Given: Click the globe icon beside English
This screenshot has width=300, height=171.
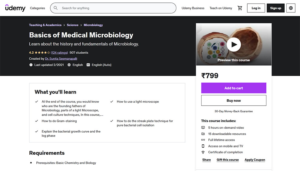Looking at the screenshot, I should click(69, 65).
